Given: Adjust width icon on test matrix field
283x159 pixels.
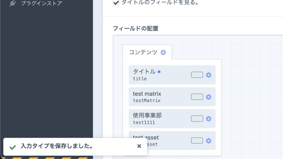Looking at the screenshot, I should 197,97.
